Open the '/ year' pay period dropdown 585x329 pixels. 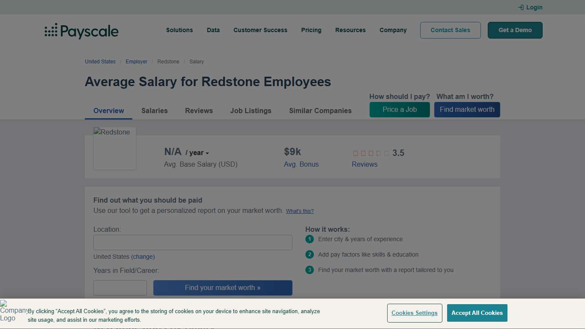[x=198, y=153]
